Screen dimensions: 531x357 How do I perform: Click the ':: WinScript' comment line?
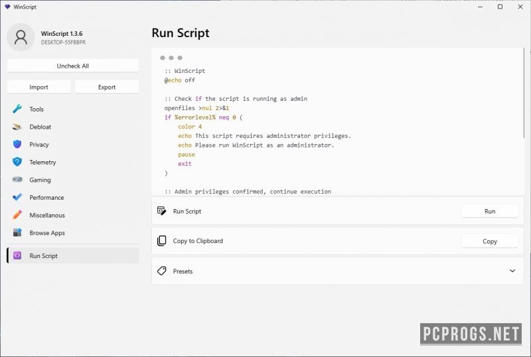tap(185, 71)
